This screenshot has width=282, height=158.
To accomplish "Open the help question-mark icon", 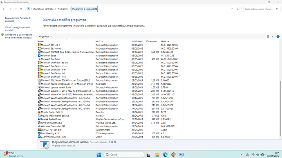I will tap(278, 36).
